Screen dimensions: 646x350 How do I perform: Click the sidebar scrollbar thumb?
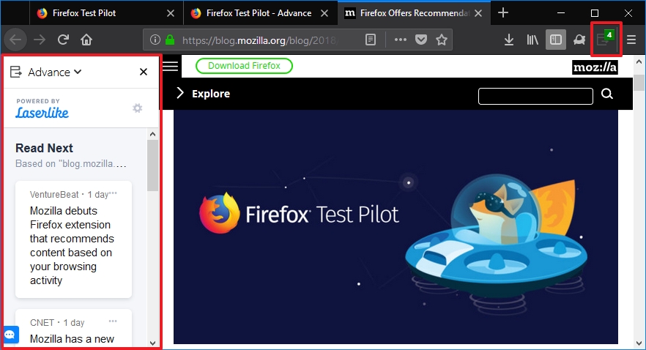[x=153, y=165]
